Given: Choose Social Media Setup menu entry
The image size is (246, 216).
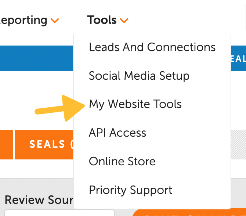Looking at the screenshot, I should click(139, 76).
